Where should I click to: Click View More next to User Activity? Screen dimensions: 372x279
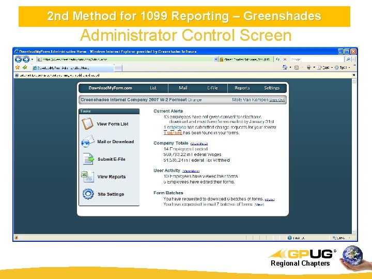[191, 171]
